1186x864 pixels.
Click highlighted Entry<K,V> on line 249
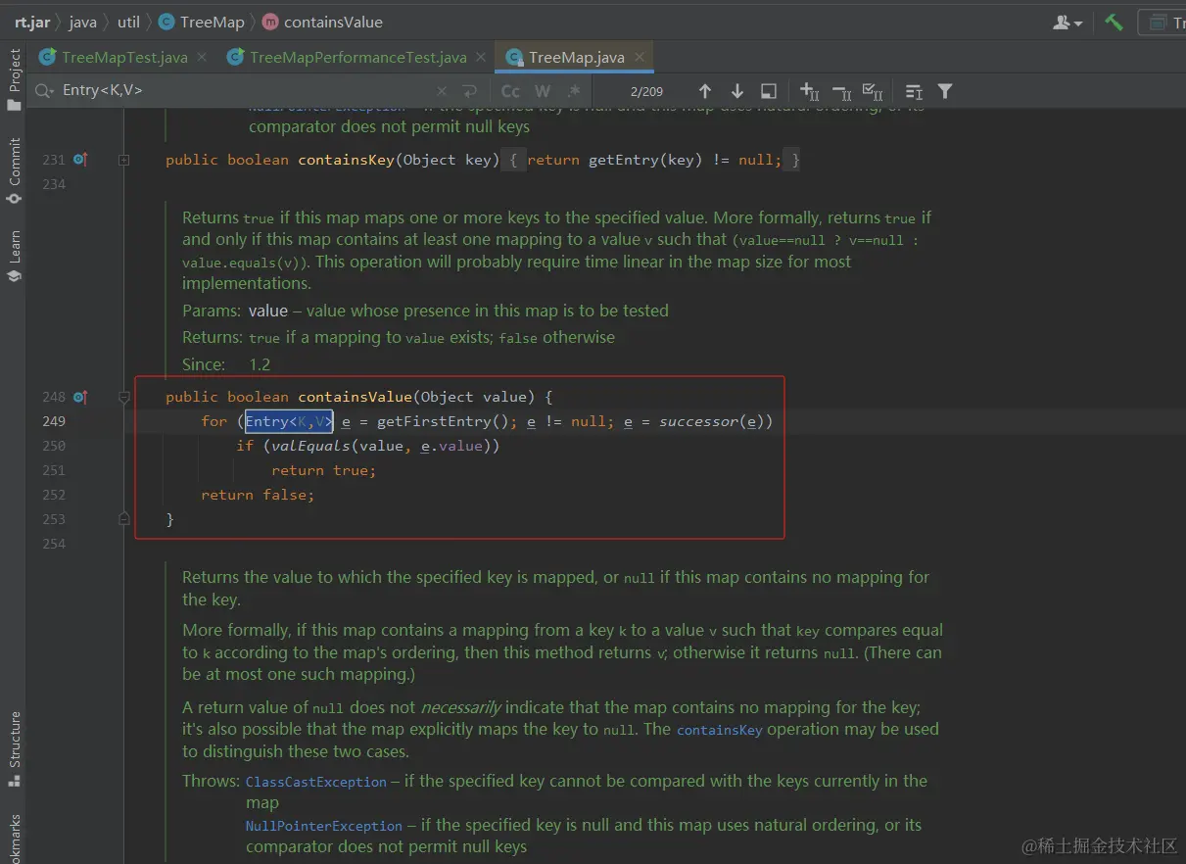click(289, 421)
